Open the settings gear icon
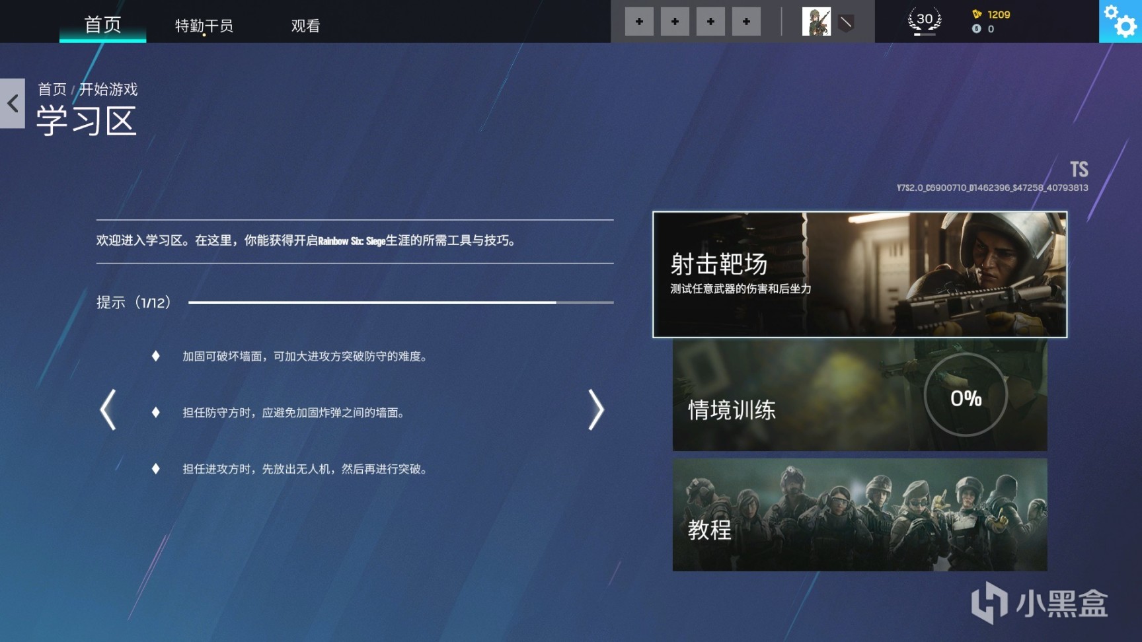The height and width of the screenshot is (642, 1142). click(x=1120, y=21)
